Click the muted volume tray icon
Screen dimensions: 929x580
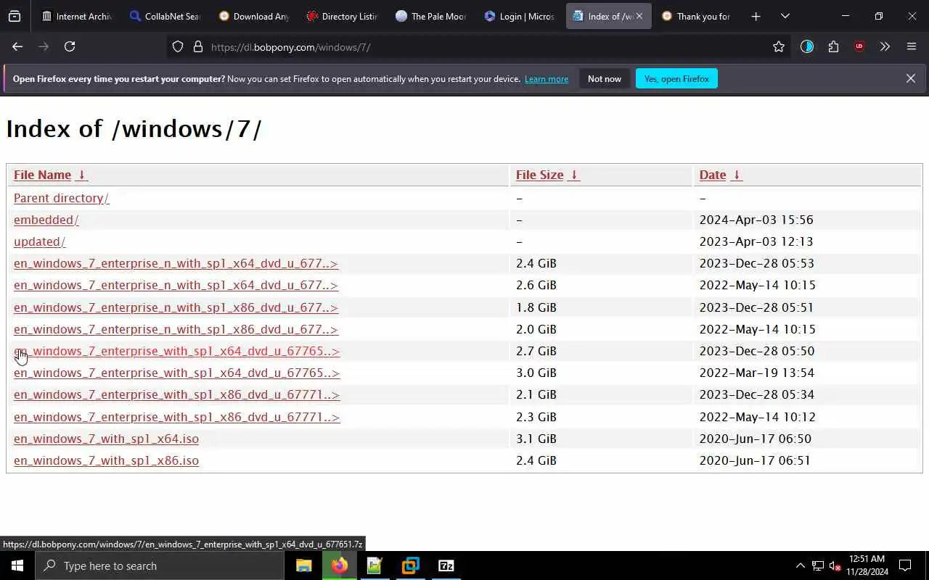point(835,565)
